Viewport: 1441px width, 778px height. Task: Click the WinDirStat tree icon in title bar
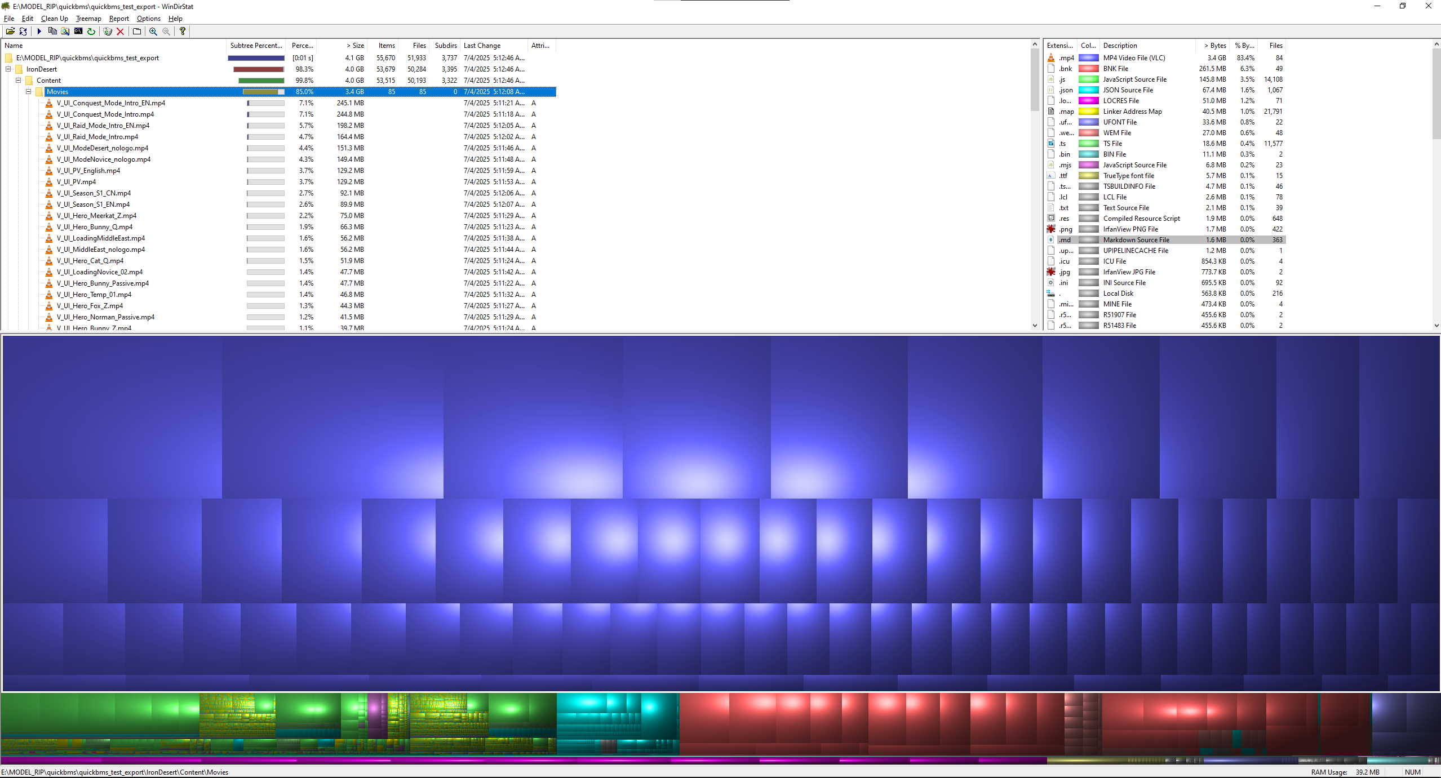6,6
